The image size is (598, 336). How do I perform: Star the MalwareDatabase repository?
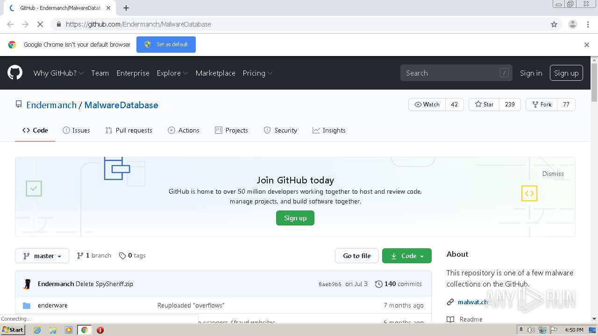point(484,105)
